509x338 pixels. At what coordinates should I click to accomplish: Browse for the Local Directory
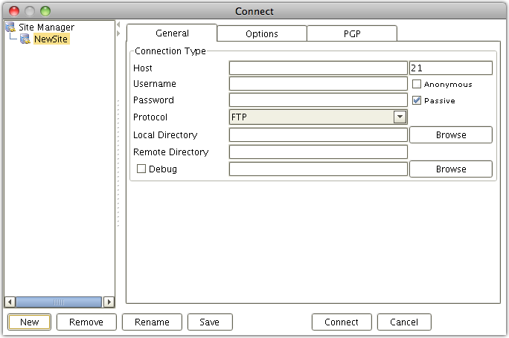click(x=451, y=134)
